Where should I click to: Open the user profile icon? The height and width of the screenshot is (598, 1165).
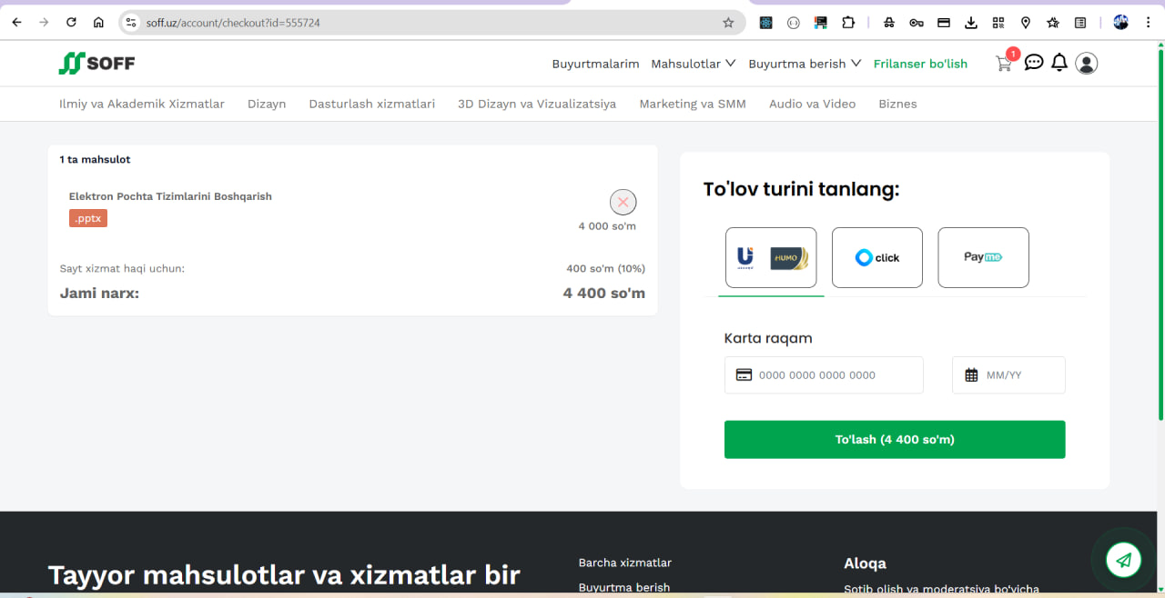coord(1086,63)
